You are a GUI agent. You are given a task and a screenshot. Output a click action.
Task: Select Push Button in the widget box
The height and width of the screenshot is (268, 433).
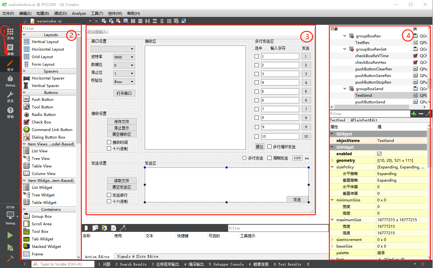pos(42,100)
